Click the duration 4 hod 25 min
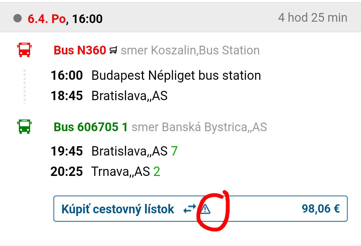The height and width of the screenshot is (246, 361). (x=313, y=18)
